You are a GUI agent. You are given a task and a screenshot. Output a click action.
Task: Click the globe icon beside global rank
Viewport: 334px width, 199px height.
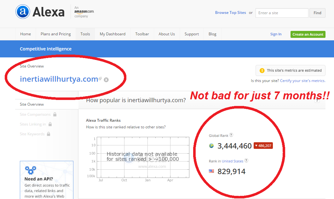(x=211, y=146)
